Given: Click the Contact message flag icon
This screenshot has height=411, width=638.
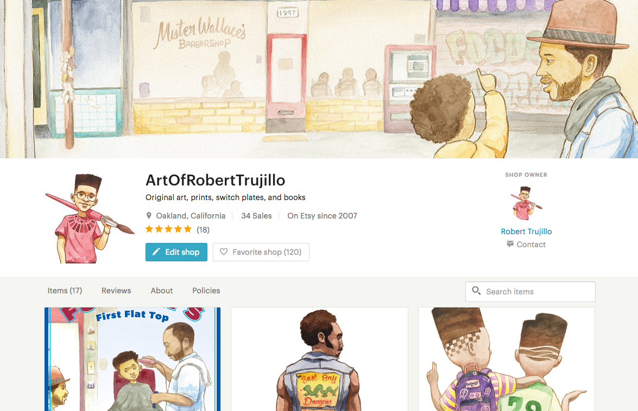Looking at the screenshot, I should coord(510,244).
